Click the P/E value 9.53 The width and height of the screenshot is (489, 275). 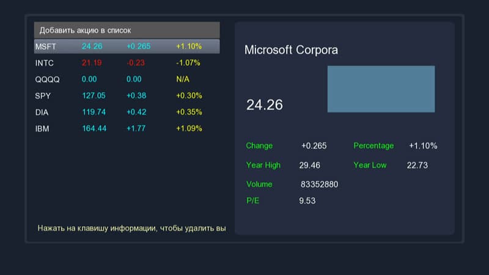coord(307,200)
